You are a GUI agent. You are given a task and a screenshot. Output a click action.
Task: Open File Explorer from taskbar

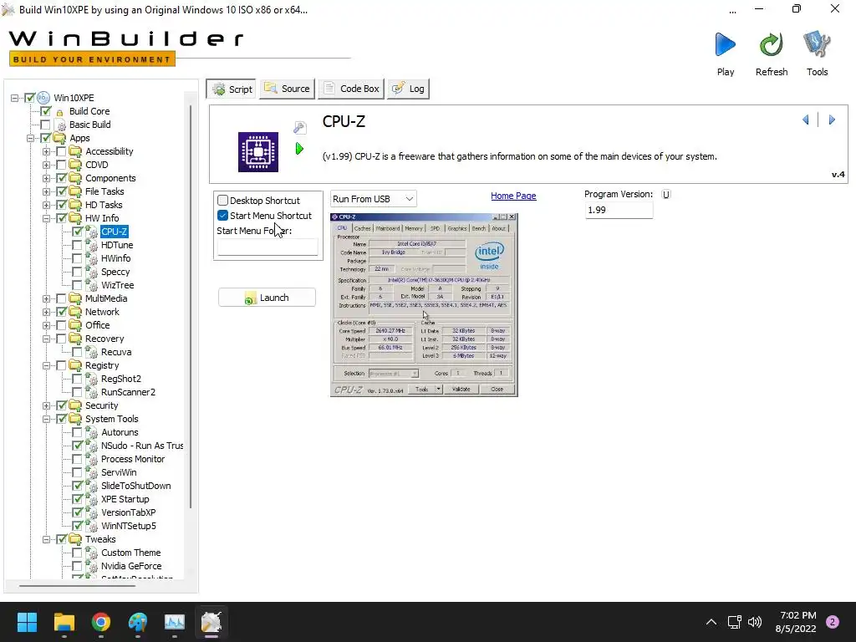point(64,622)
